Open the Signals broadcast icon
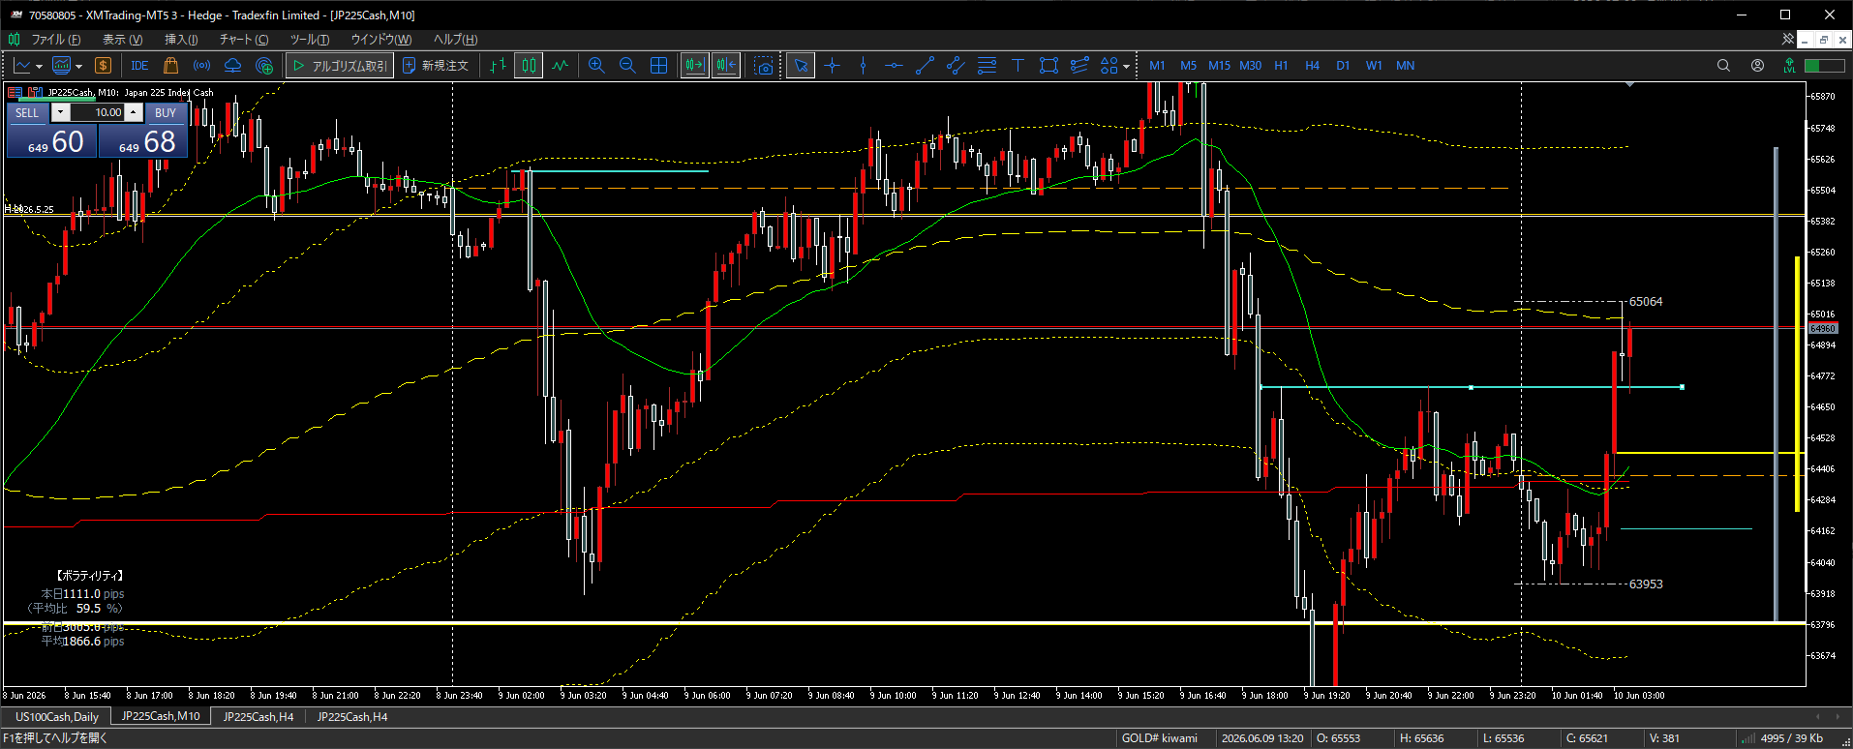This screenshot has width=1853, height=749. [201, 66]
